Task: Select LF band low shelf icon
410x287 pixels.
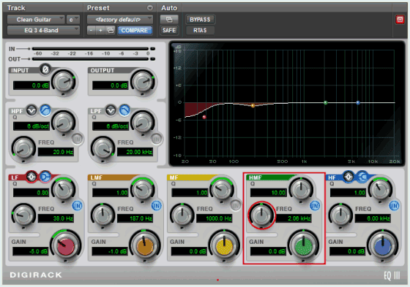Action: [45, 177]
